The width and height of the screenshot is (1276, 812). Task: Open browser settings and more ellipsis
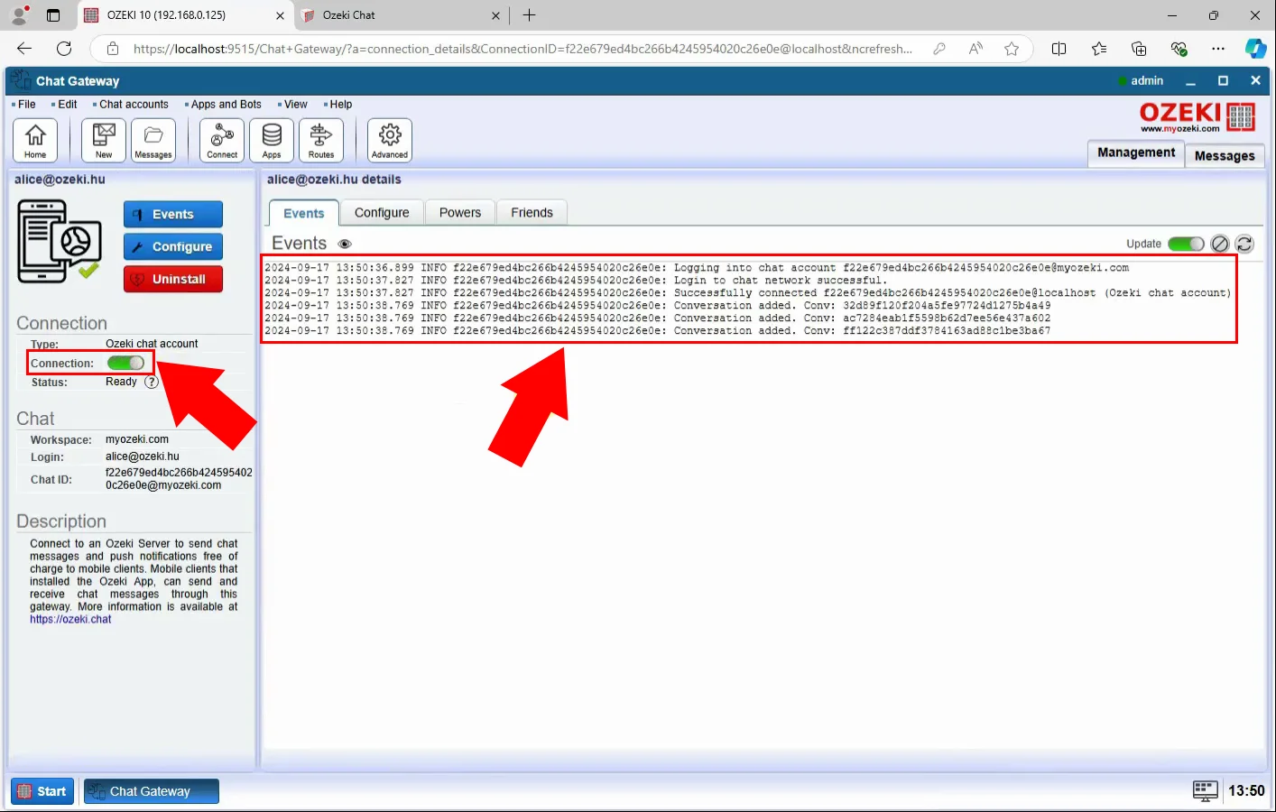click(x=1218, y=49)
